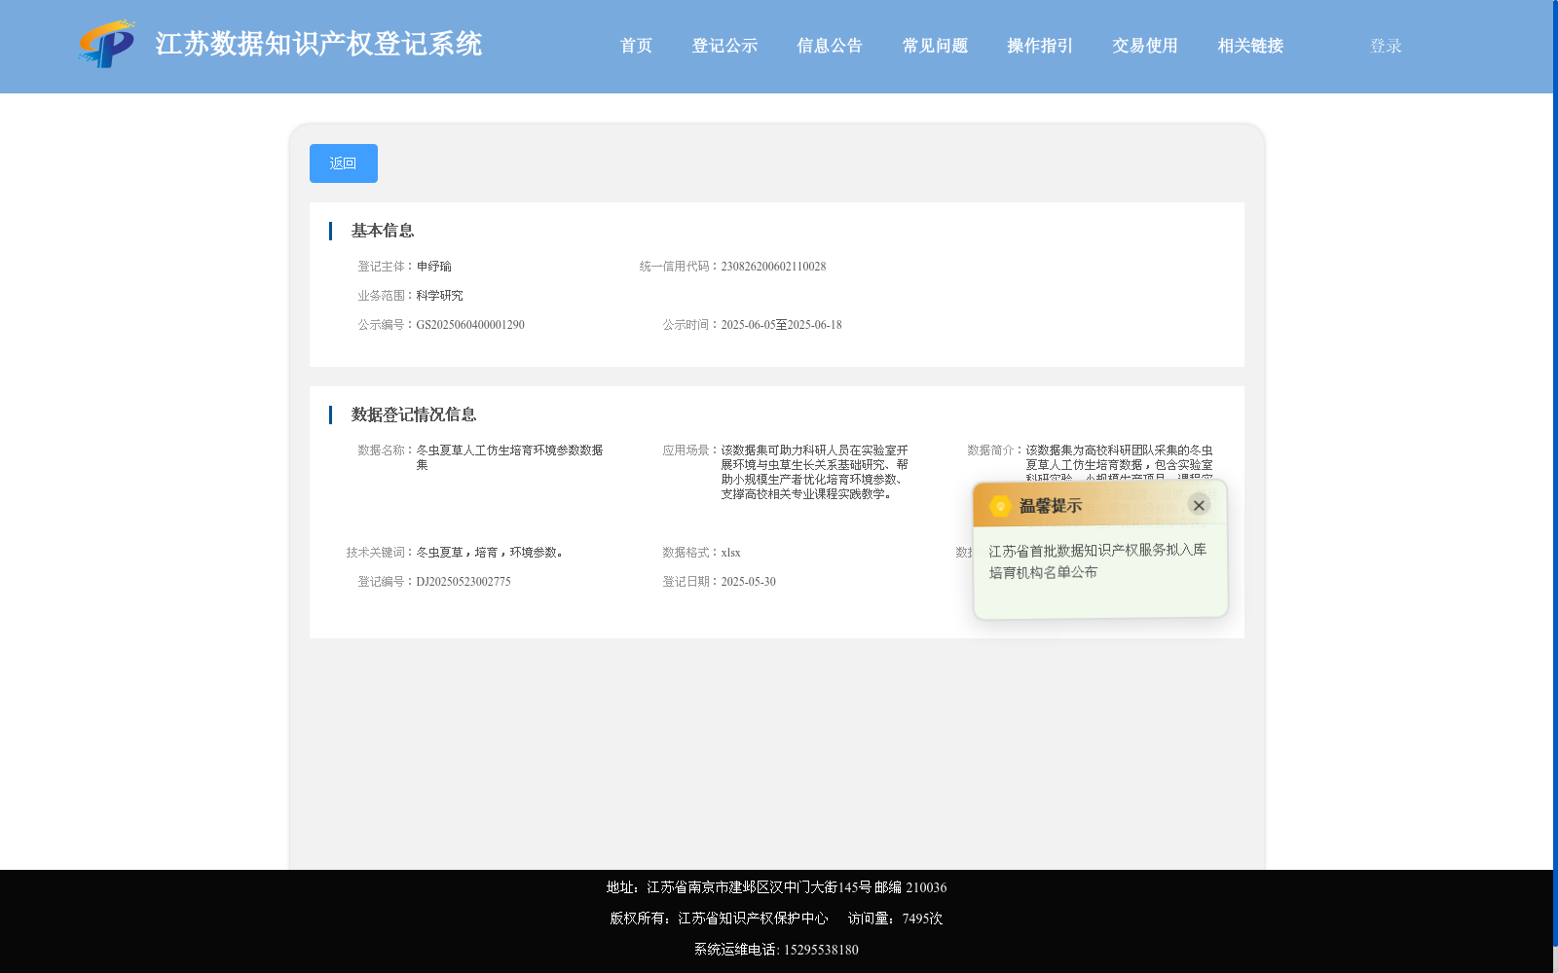Screen dimensions: 1558x973
Task: Click the 应用场景 description text
Action: coord(814,472)
